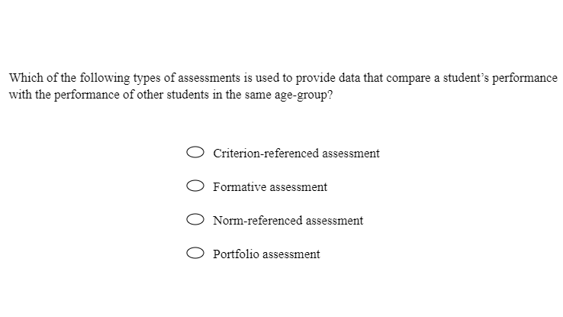Click the 'Criterion-referenced' word in first option
This screenshot has width=563, height=317.
(265, 153)
